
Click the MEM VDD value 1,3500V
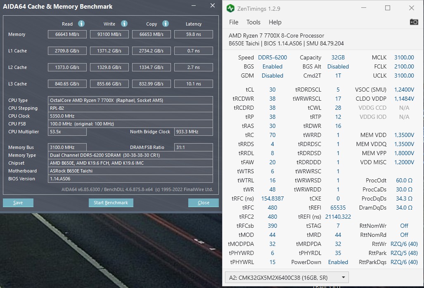tap(404, 135)
